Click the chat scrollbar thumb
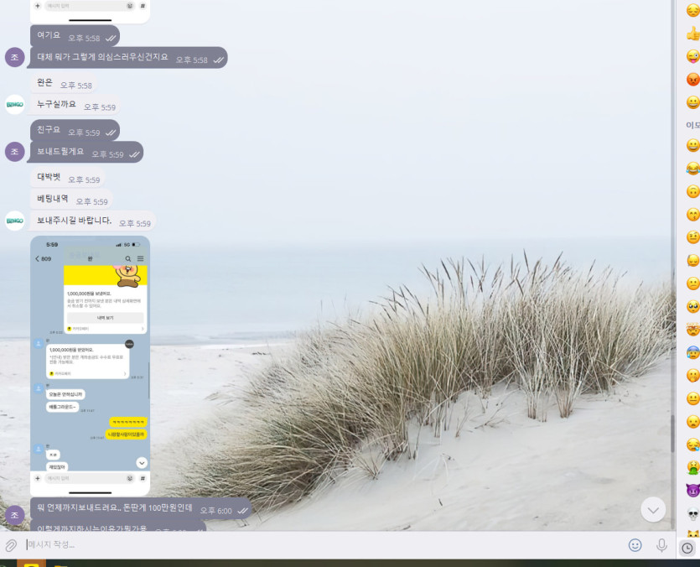Screen dimensions: 700x567 click(x=672, y=434)
